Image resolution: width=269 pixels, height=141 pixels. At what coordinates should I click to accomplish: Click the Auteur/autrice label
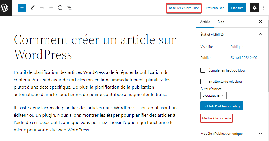(211, 89)
